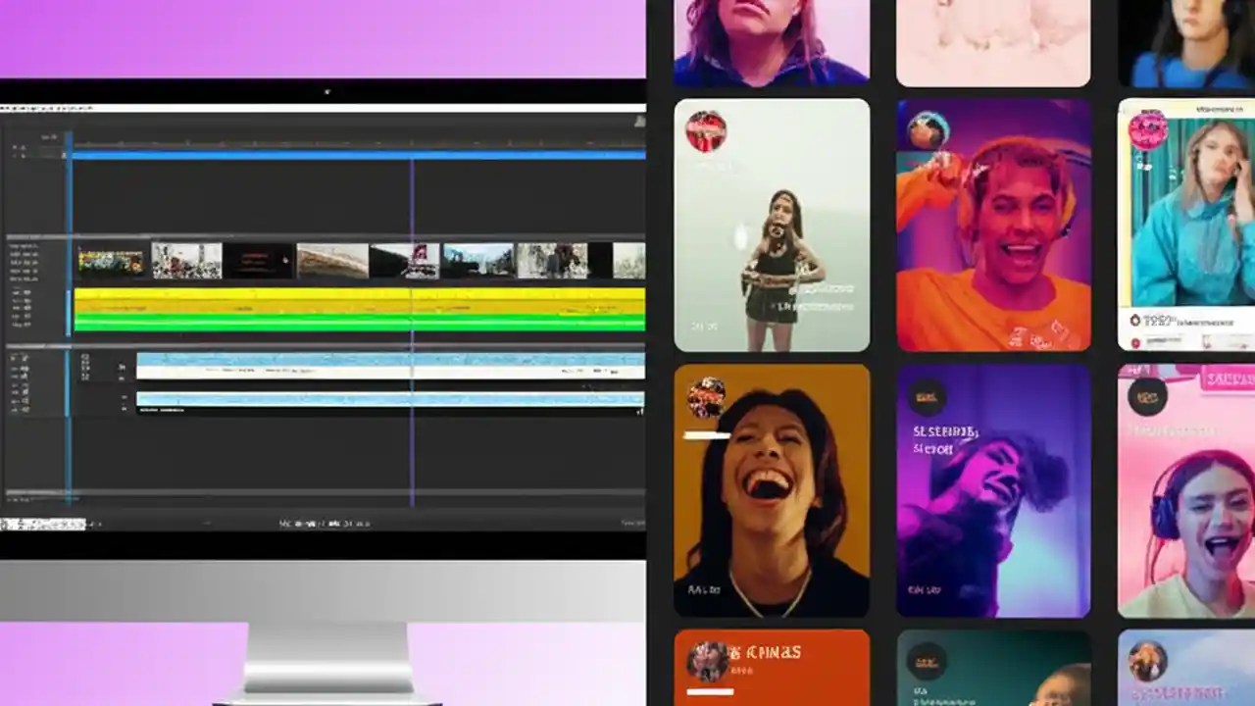Viewport: 1255px width, 706px height.
Task: Open the editor's title bar menu strip
Action: pos(59,109)
